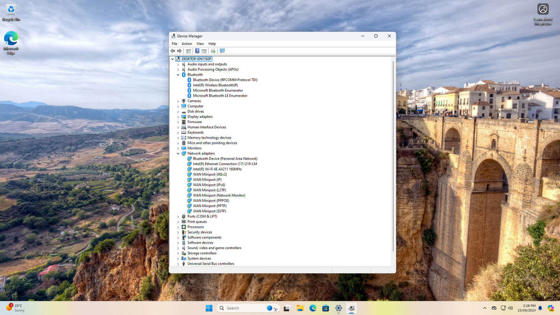Image resolution: width=560 pixels, height=315 pixels.
Task: Click the Show/Hide Console Tree toolbar icon
Action: click(188, 51)
